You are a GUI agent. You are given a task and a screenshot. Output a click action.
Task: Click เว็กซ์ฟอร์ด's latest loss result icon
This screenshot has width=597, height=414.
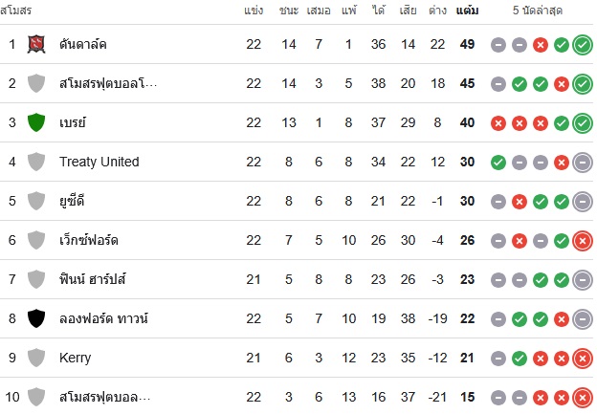coord(583,241)
